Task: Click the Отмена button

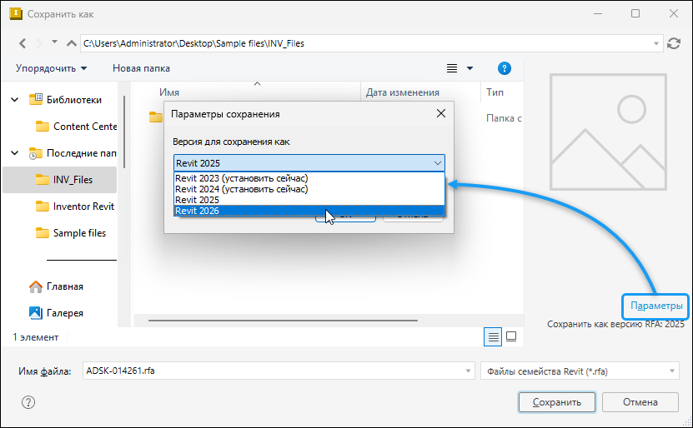Action: point(640,402)
